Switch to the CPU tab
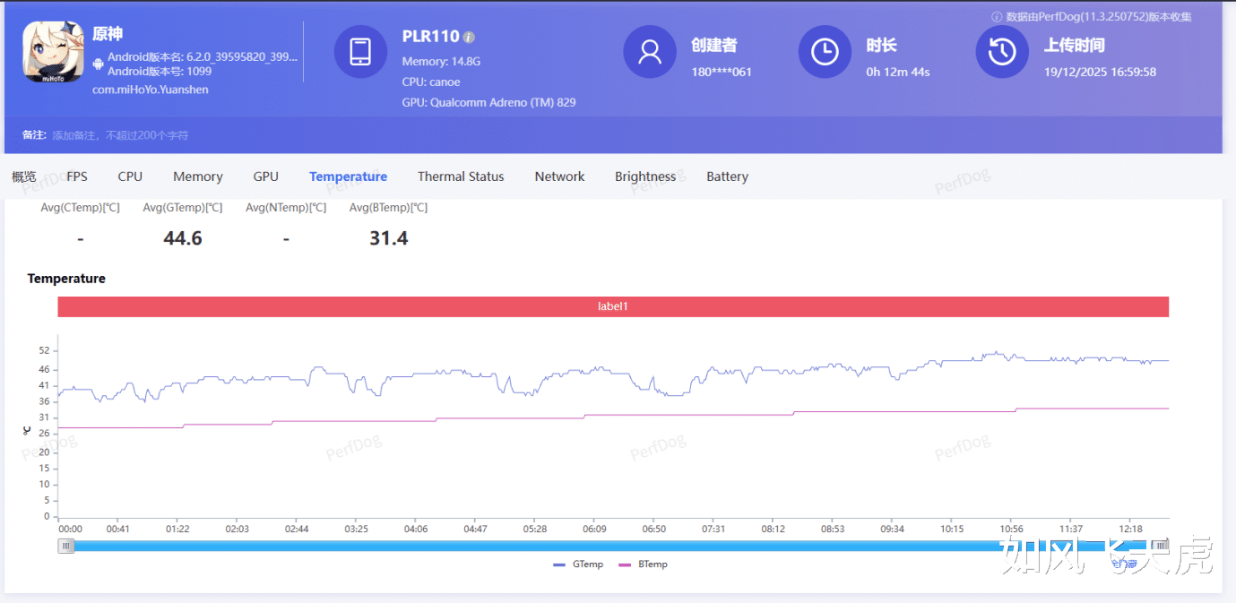1236x603 pixels. (130, 177)
